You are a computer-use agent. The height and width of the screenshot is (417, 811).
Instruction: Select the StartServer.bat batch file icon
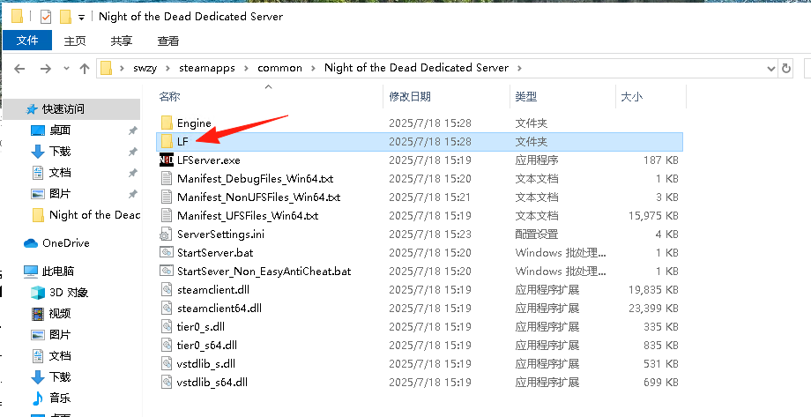[167, 252]
